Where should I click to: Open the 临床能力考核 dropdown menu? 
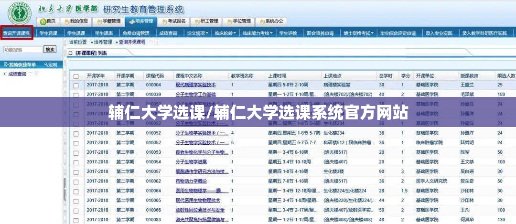point(258,33)
